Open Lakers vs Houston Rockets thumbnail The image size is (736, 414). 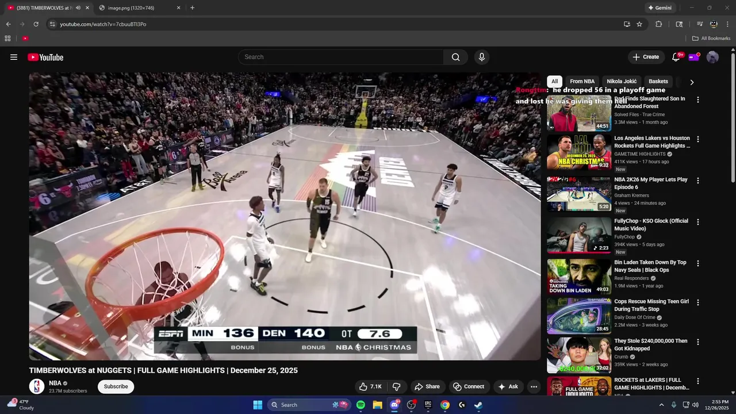[578, 152]
